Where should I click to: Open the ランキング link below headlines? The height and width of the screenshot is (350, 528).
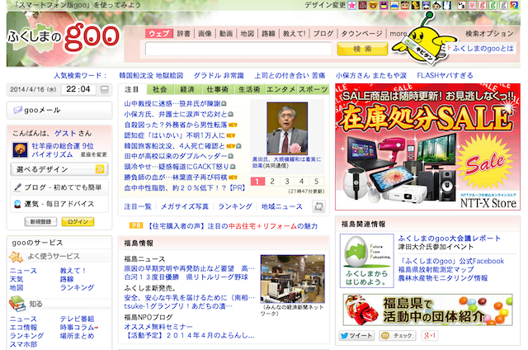click(x=235, y=206)
